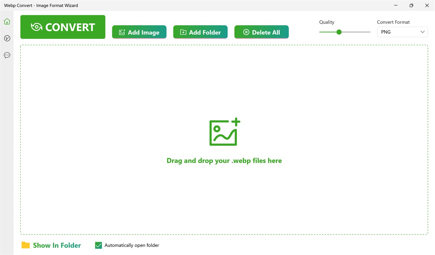Open the version info sidebar icon

click(x=7, y=38)
